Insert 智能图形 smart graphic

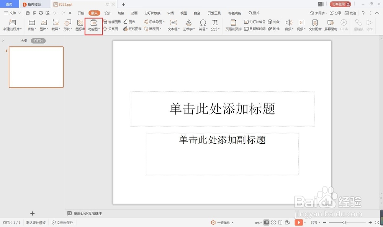(112, 22)
